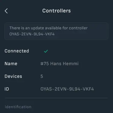113x113 pixels.
Task: Select the ID value OYAS-2EVN-9L94-VKF4 in ID row
Action: pyautogui.click(x=67, y=89)
